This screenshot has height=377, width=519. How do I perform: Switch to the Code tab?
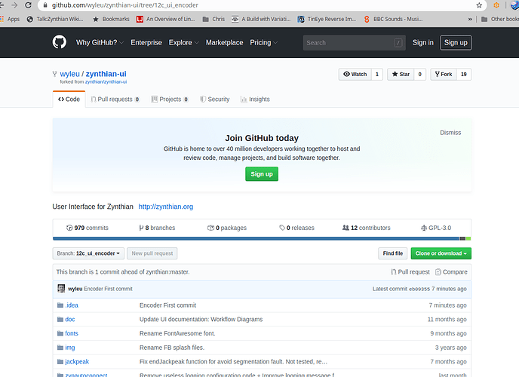point(69,100)
